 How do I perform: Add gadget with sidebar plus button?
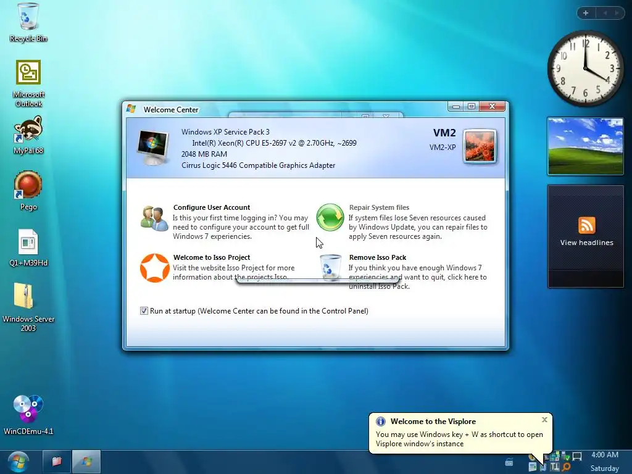[586, 13]
